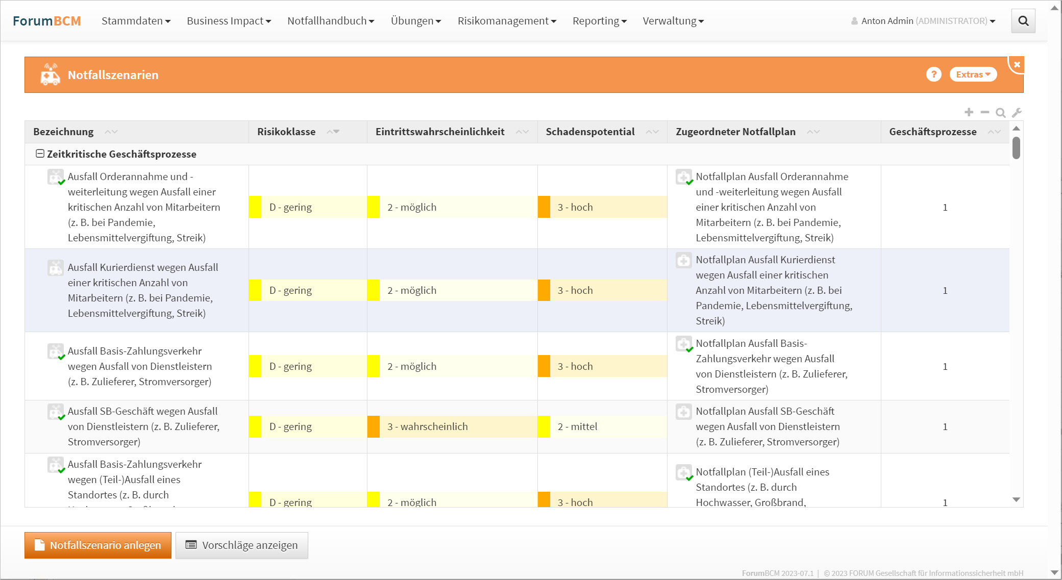Screen dimensions: 1062x580
Task: Click the search magnifier in top navigation
Action: tap(1023, 21)
